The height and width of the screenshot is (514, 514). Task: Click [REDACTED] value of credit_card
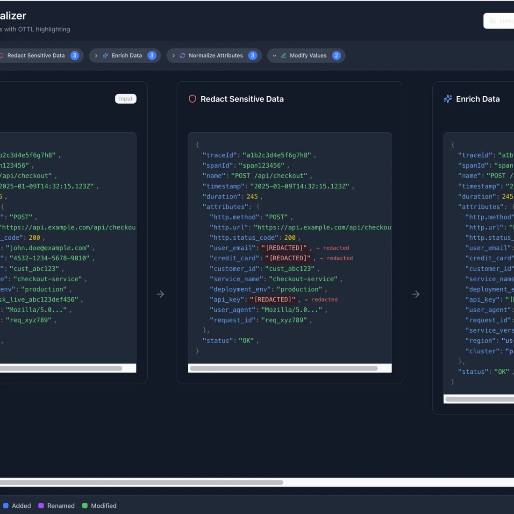288,258
